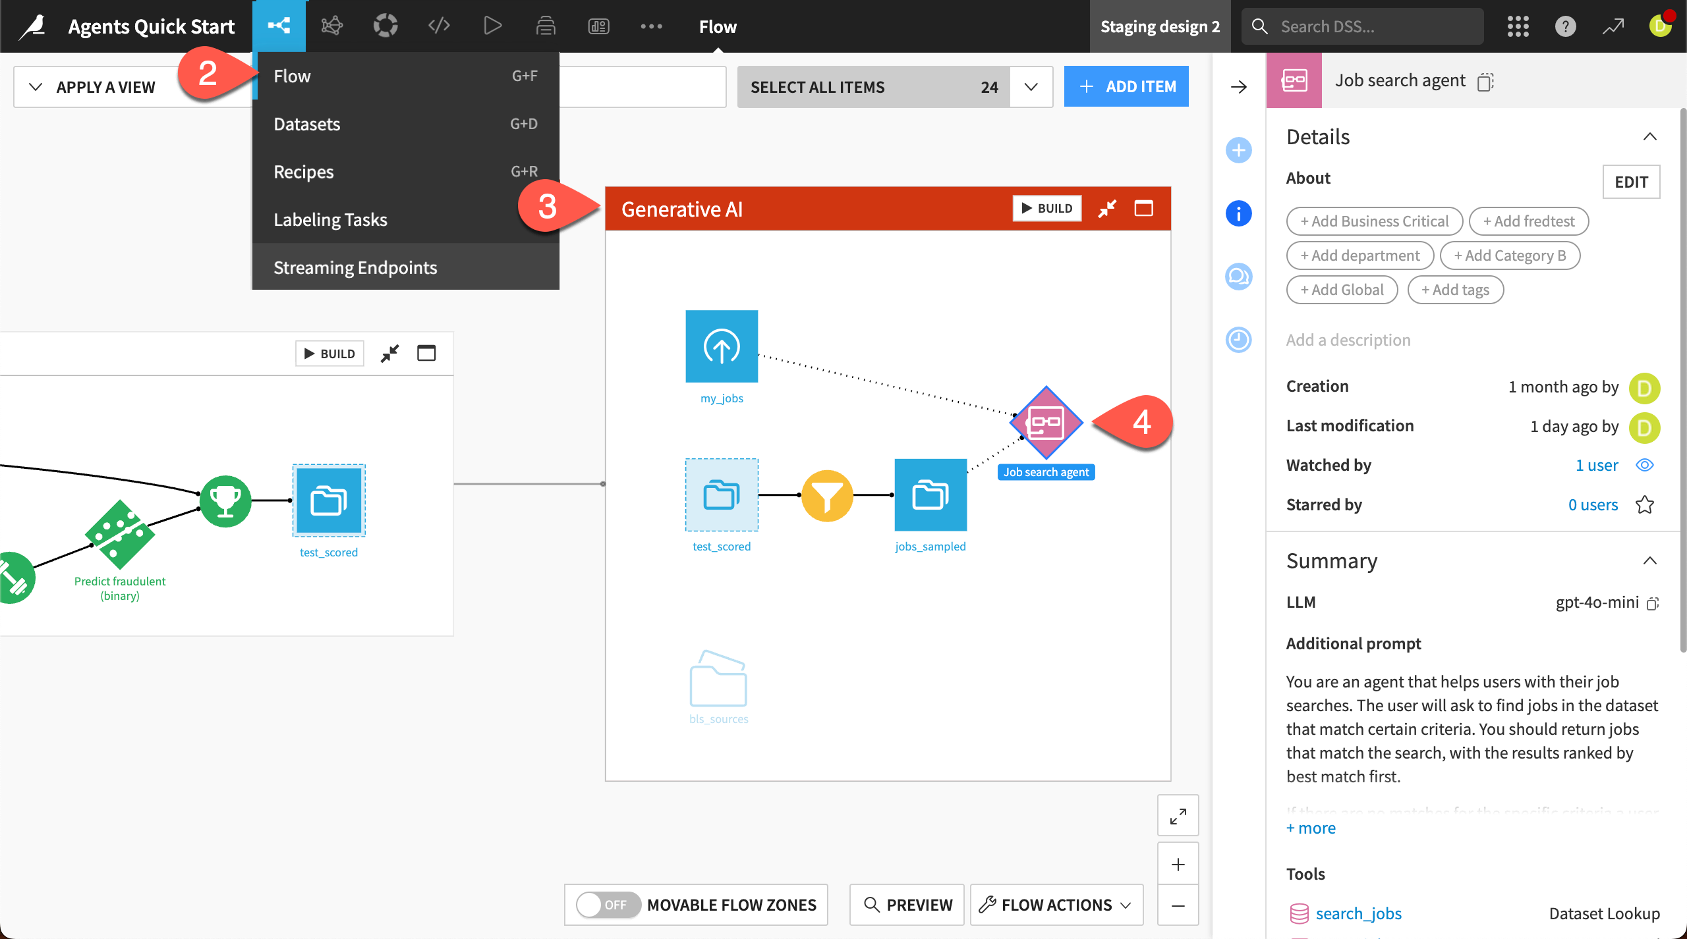Image resolution: width=1687 pixels, height=939 pixels.
Task: Click the info panel icon in right sidebar
Action: coord(1239,213)
